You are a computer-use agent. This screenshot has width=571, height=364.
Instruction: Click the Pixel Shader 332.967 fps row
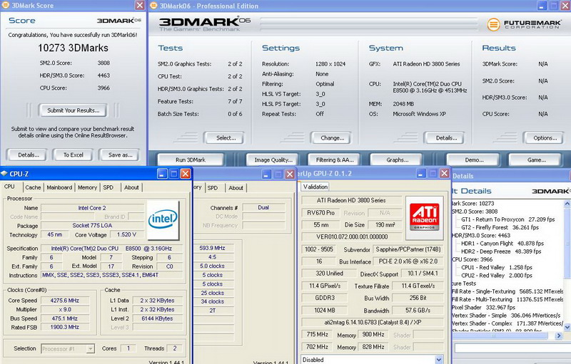(484, 307)
